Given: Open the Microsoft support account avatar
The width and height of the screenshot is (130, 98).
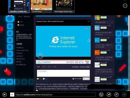Looking at the screenshot, I should coord(97,28).
